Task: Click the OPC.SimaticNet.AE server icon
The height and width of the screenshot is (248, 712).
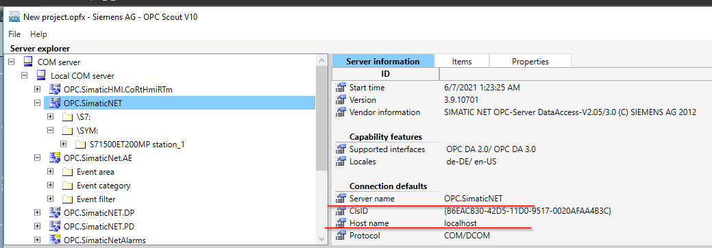Action: tap(55, 158)
